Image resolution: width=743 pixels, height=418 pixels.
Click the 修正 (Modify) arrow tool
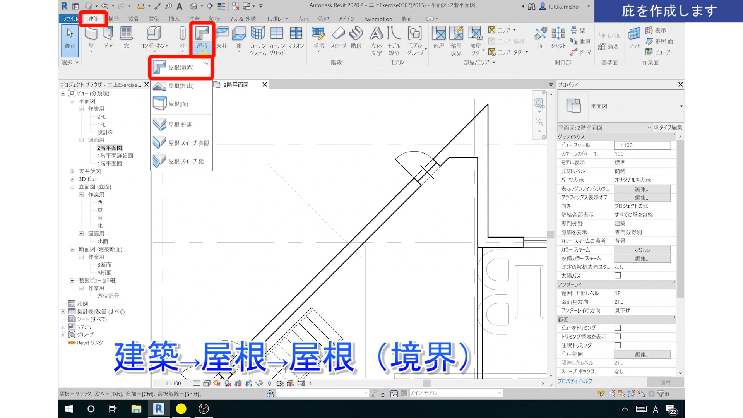pyautogui.click(x=70, y=34)
